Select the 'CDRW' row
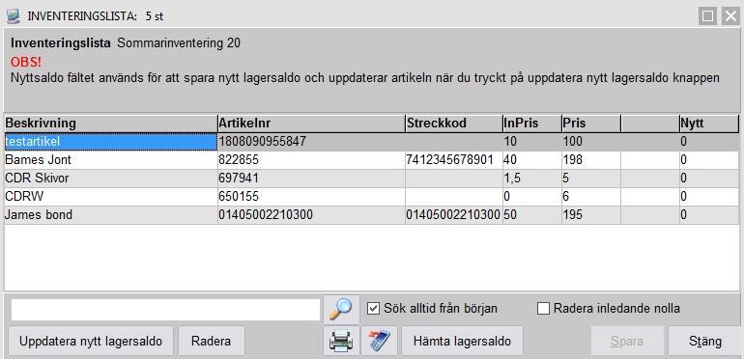This screenshot has width=744, height=359. pyautogui.click(x=372, y=197)
